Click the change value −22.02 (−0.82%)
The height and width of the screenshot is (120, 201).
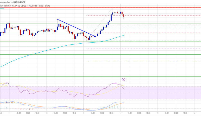click(44, 6)
